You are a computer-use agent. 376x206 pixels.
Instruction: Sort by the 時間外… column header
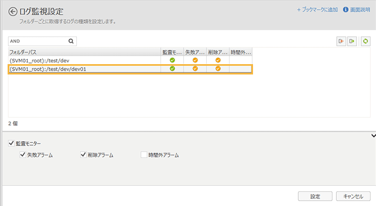pyautogui.click(x=241, y=52)
